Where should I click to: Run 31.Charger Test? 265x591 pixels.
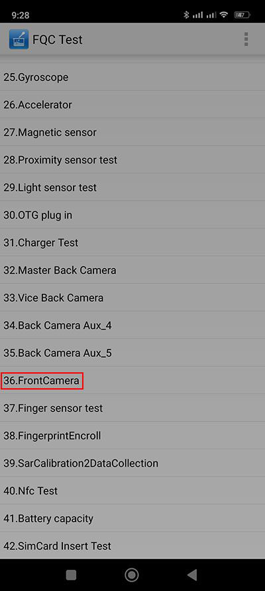pos(132,243)
